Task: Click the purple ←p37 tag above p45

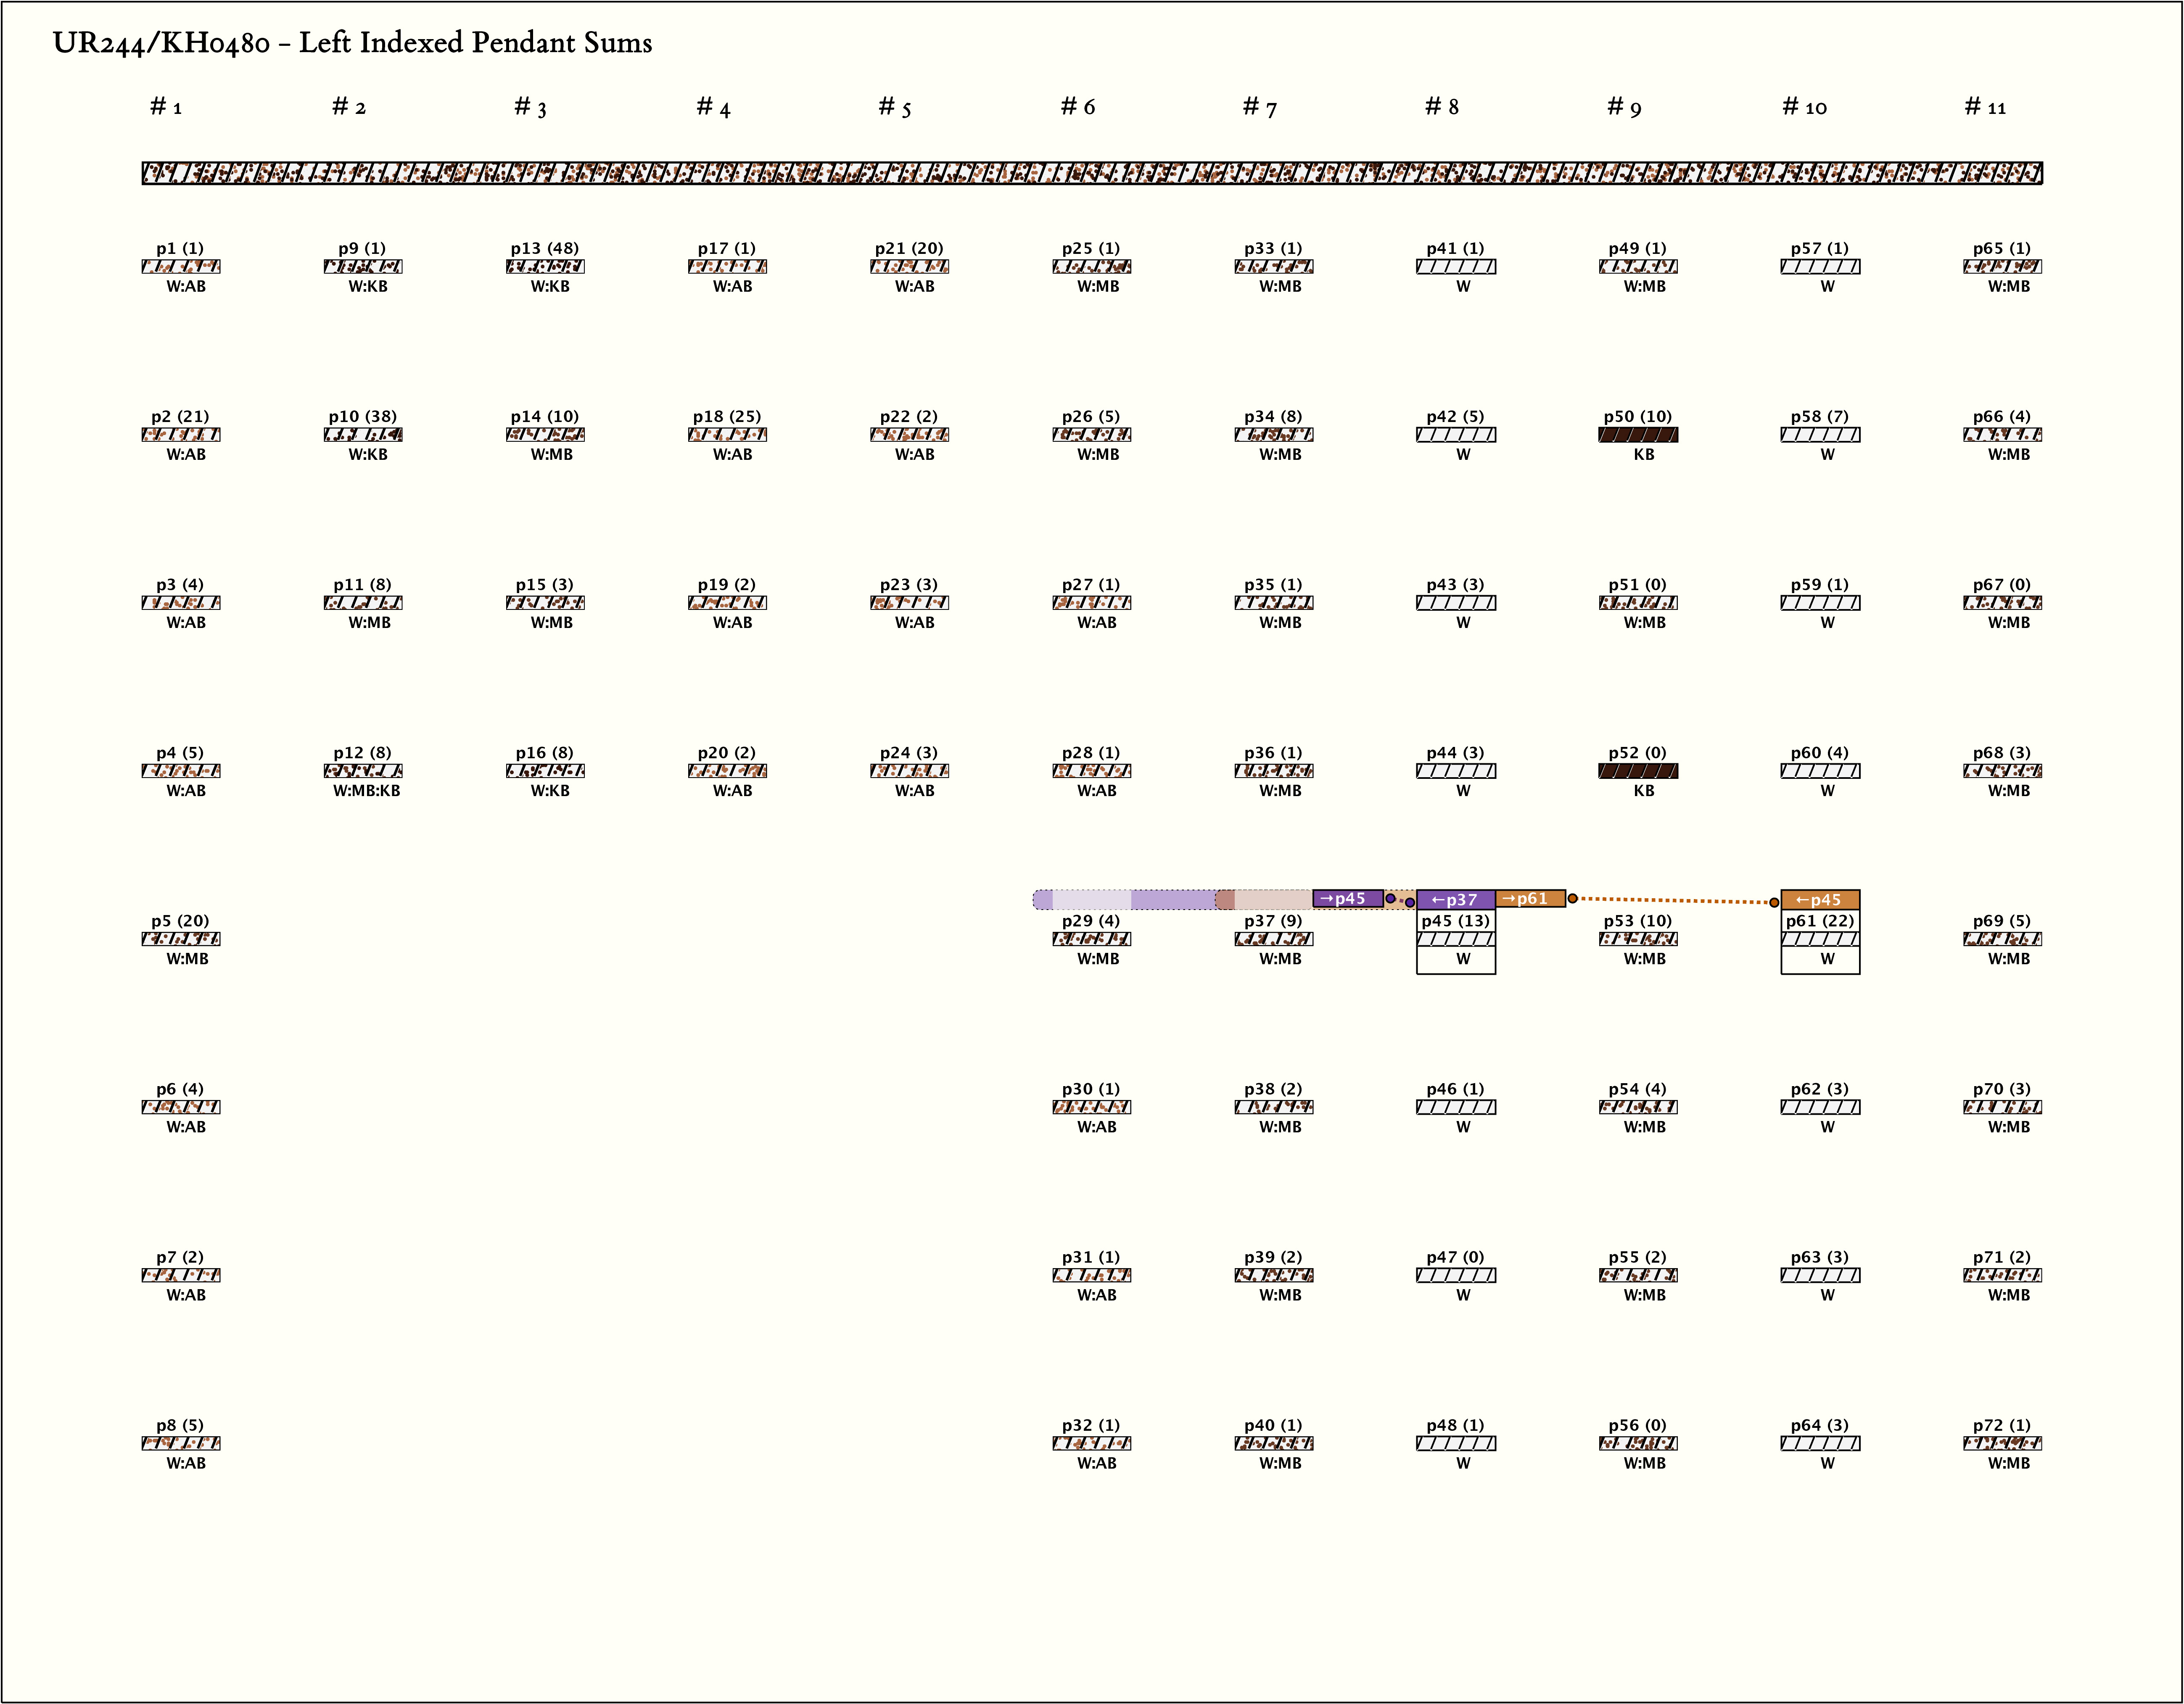Action: point(1455,900)
